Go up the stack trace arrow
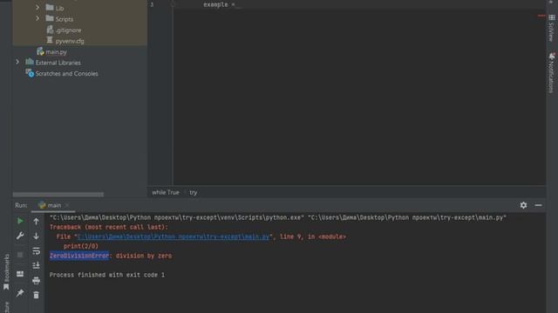Image resolution: width=558 pixels, height=313 pixels. tap(37, 221)
